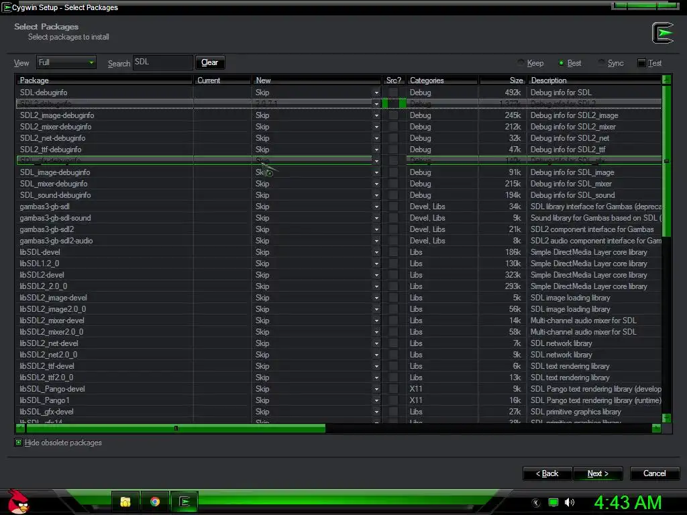Image resolution: width=687 pixels, height=515 pixels.
Task: Cancel the Cygwin setup
Action: click(654, 473)
